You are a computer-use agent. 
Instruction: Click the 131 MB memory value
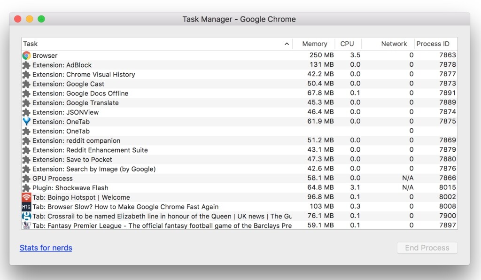[321, 64]
